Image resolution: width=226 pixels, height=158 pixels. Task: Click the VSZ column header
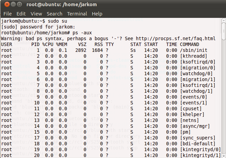coord(82,44)
